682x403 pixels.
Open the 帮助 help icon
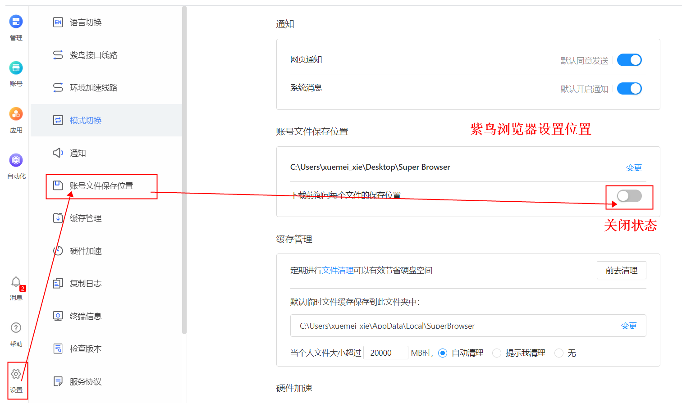click(16, 328)
